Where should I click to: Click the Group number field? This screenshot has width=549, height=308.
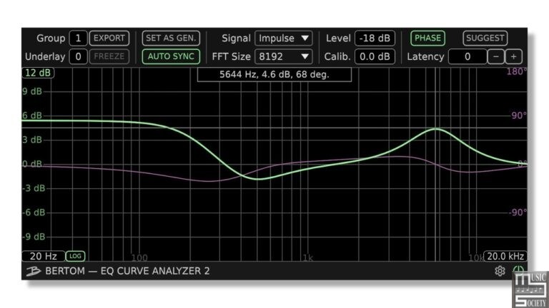(x=78, y=38)
